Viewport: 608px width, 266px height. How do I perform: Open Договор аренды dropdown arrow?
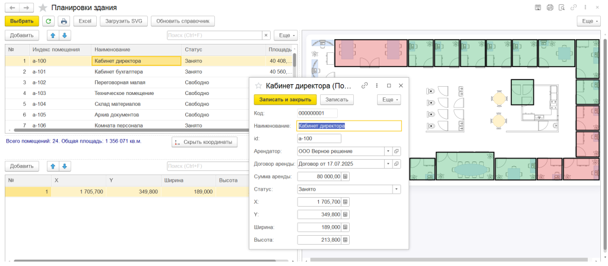point(388,164)
